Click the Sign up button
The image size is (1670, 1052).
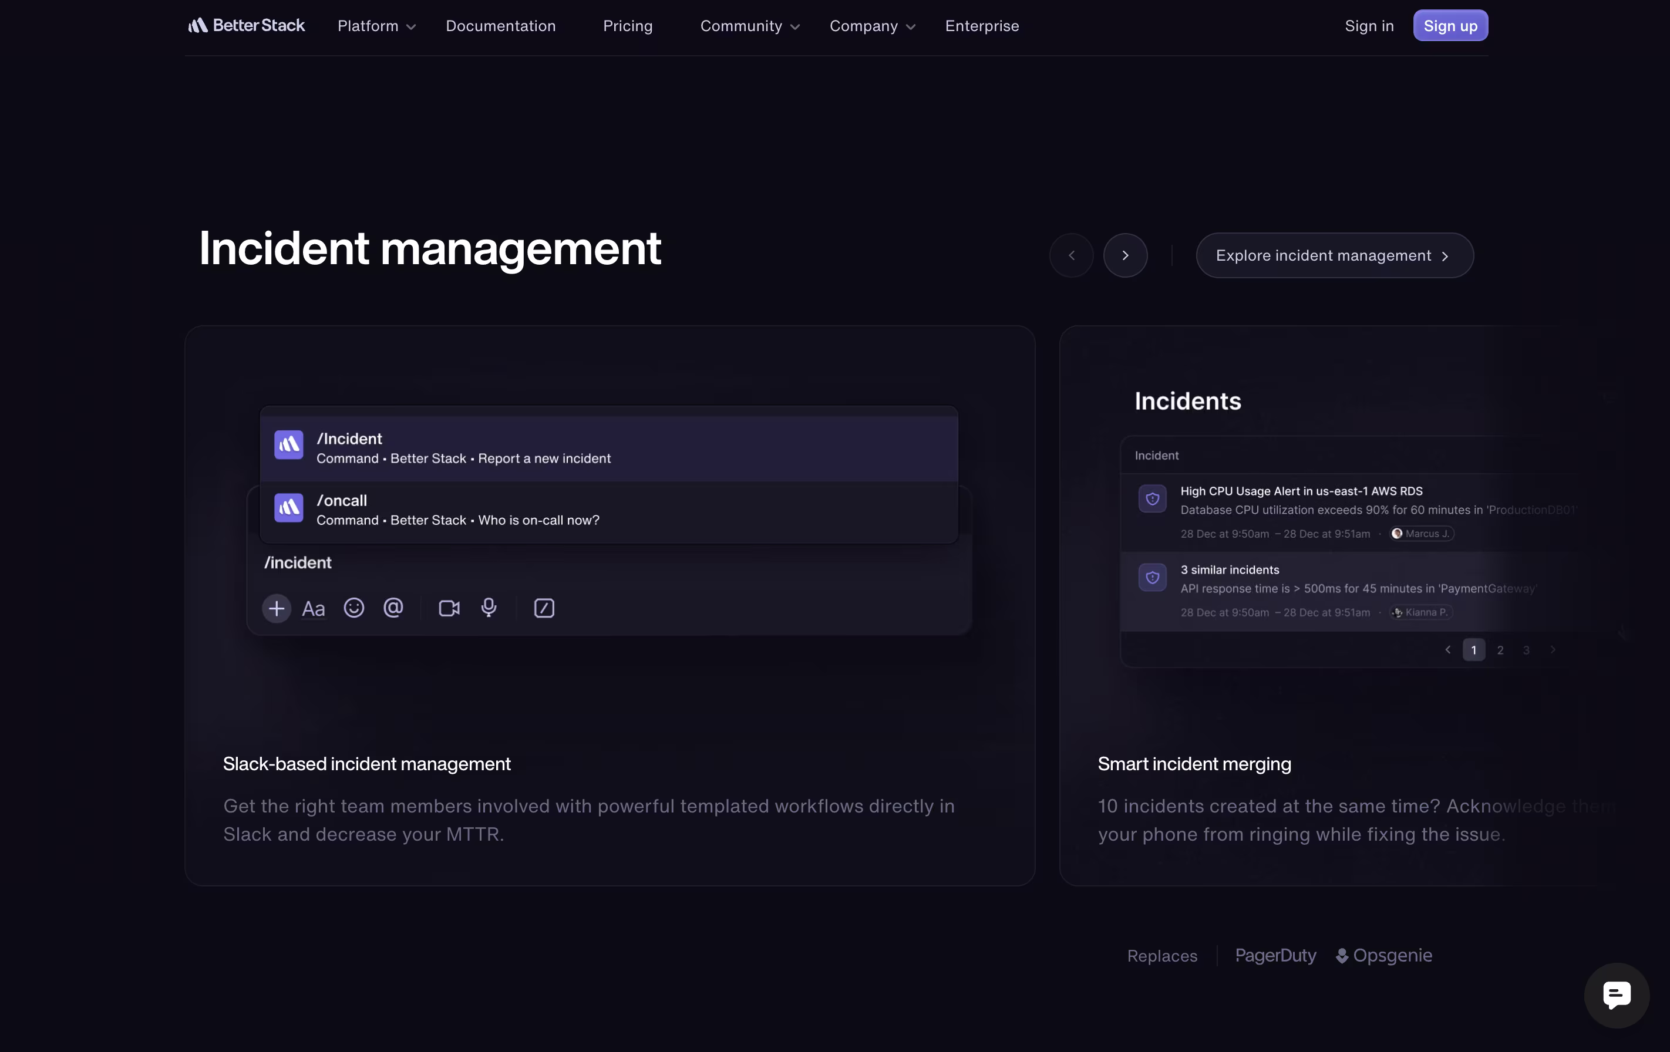coord(1450,26)
